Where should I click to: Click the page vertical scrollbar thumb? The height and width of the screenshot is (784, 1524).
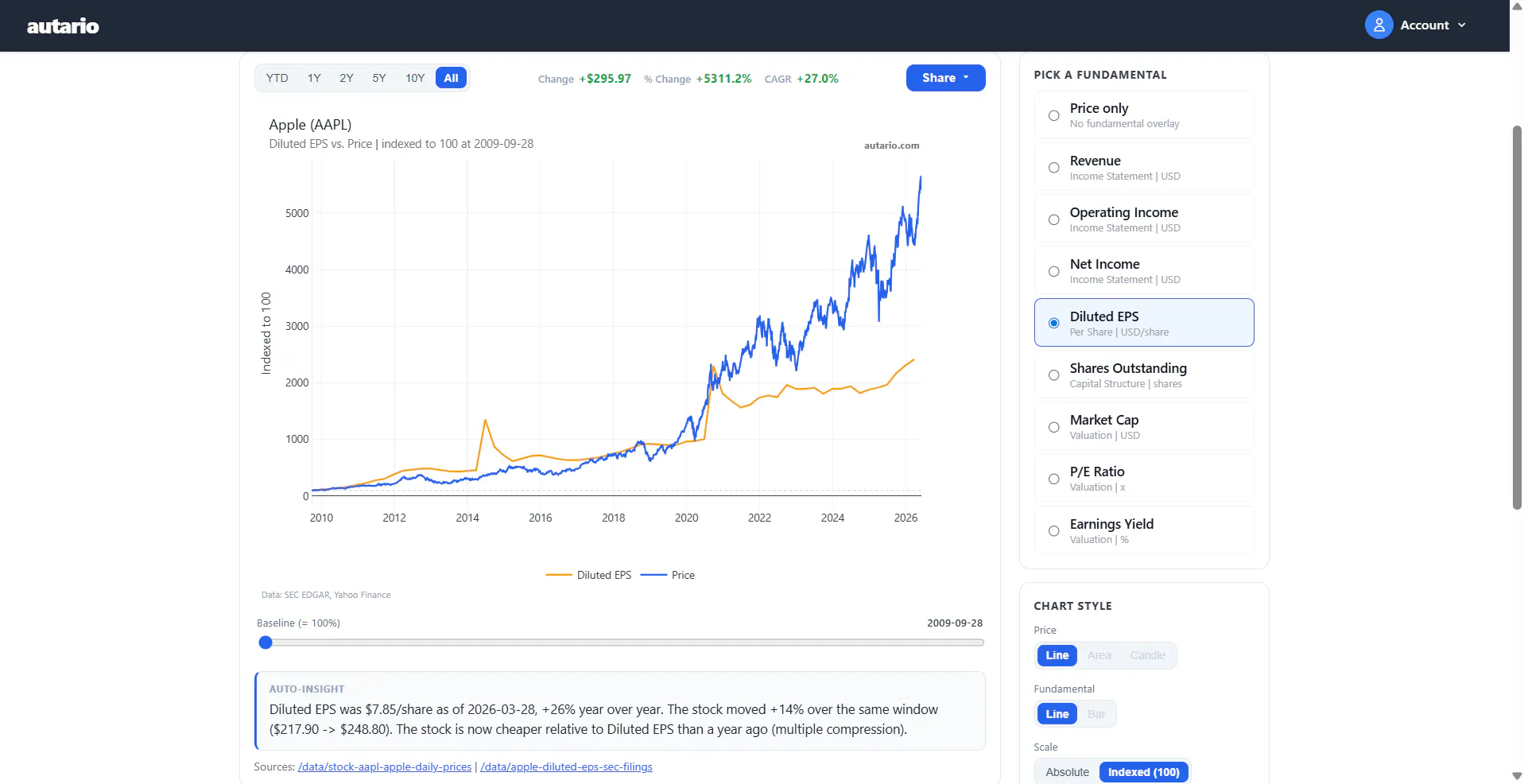[x=1517, y=316]
